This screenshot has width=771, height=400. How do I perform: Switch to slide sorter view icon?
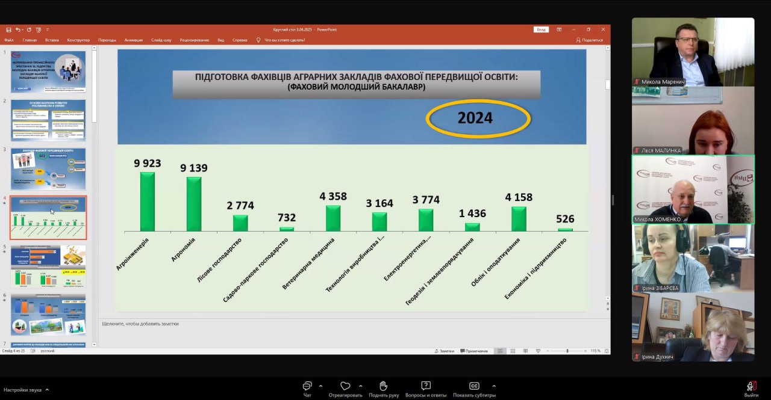(x=513, y=351)
